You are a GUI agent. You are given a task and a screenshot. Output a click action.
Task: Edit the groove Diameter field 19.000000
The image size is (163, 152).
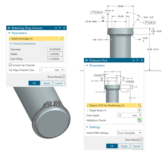point(55,49)
